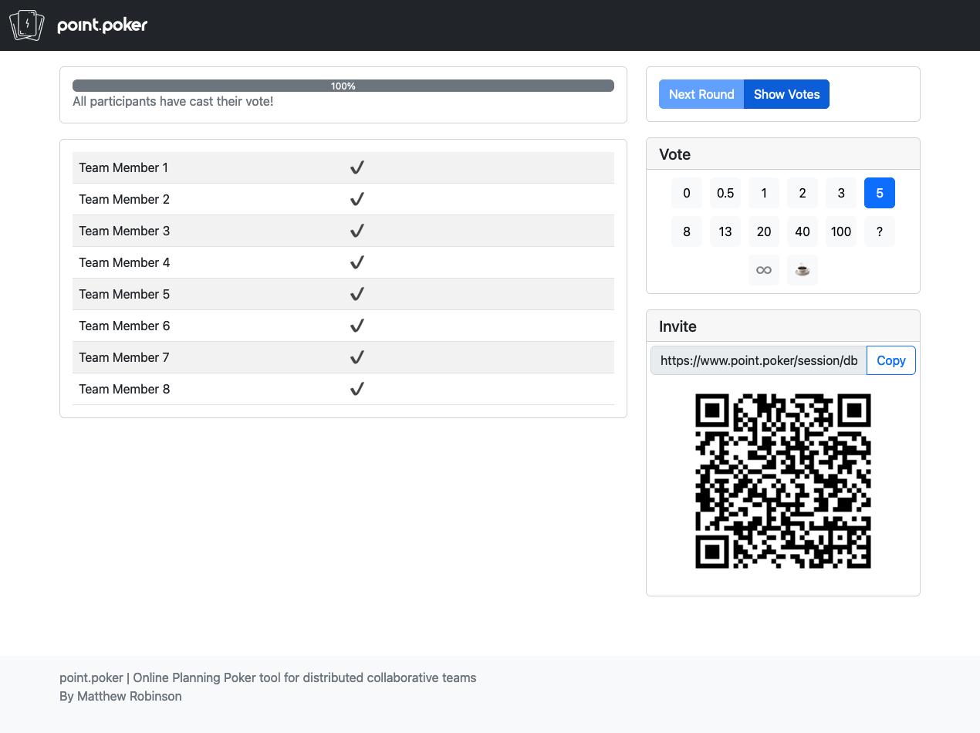Copy the invite link
980x733 pixels.
point(891,360)
